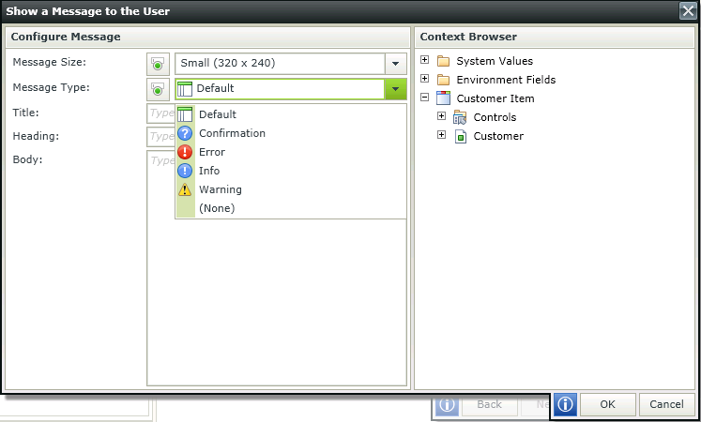
Task: Click the Body: label
Action: [x=27, y=159]
